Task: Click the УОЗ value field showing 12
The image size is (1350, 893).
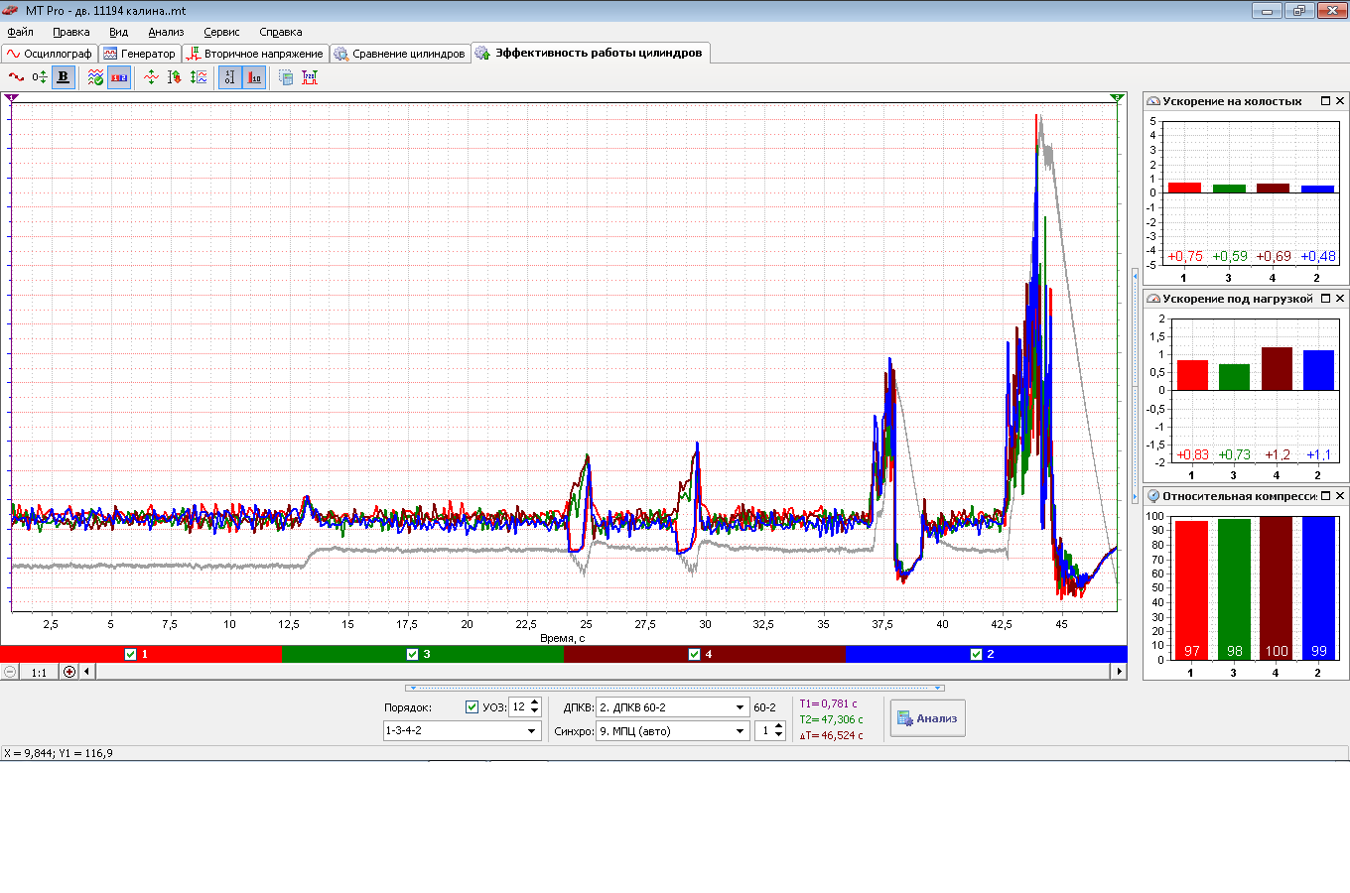Action: 519,707
